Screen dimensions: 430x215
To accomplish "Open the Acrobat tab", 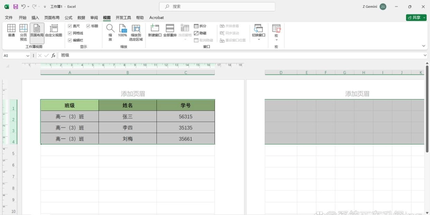I will point(156,17).
